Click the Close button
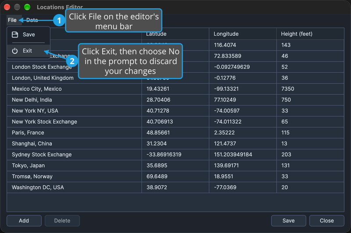The height and width of the screenshot is (233, 351). [x=327, y=221]
